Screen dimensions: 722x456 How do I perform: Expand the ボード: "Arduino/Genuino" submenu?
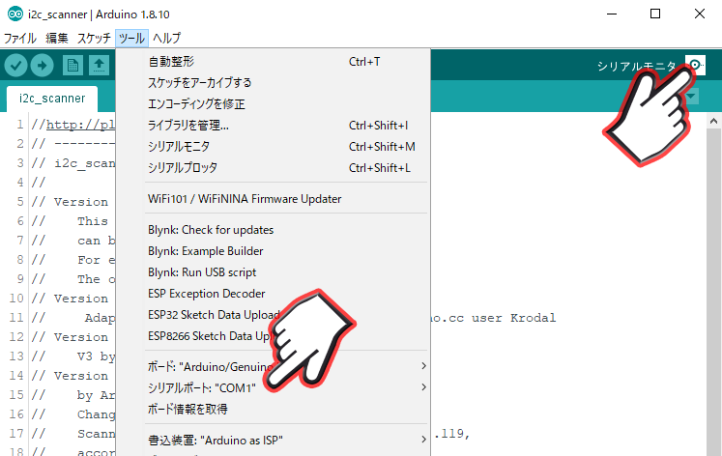click(273, 366)
